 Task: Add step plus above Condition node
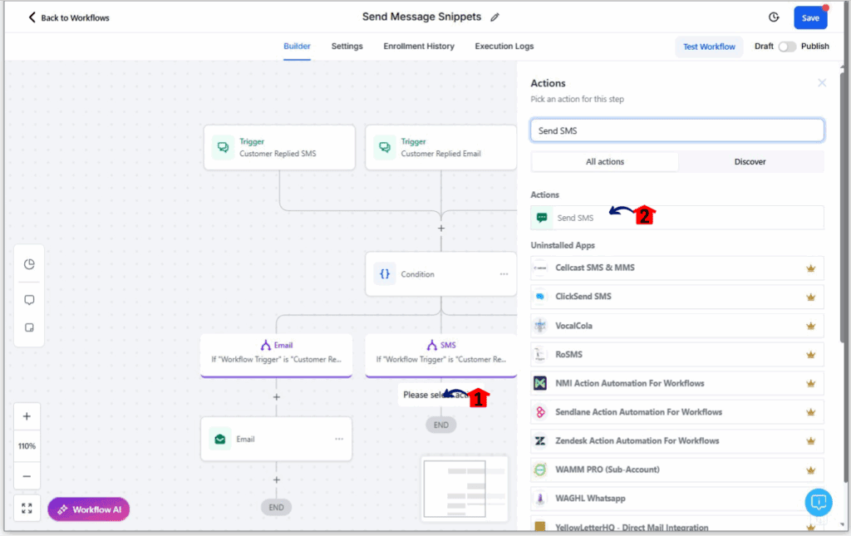click(441, 229)
